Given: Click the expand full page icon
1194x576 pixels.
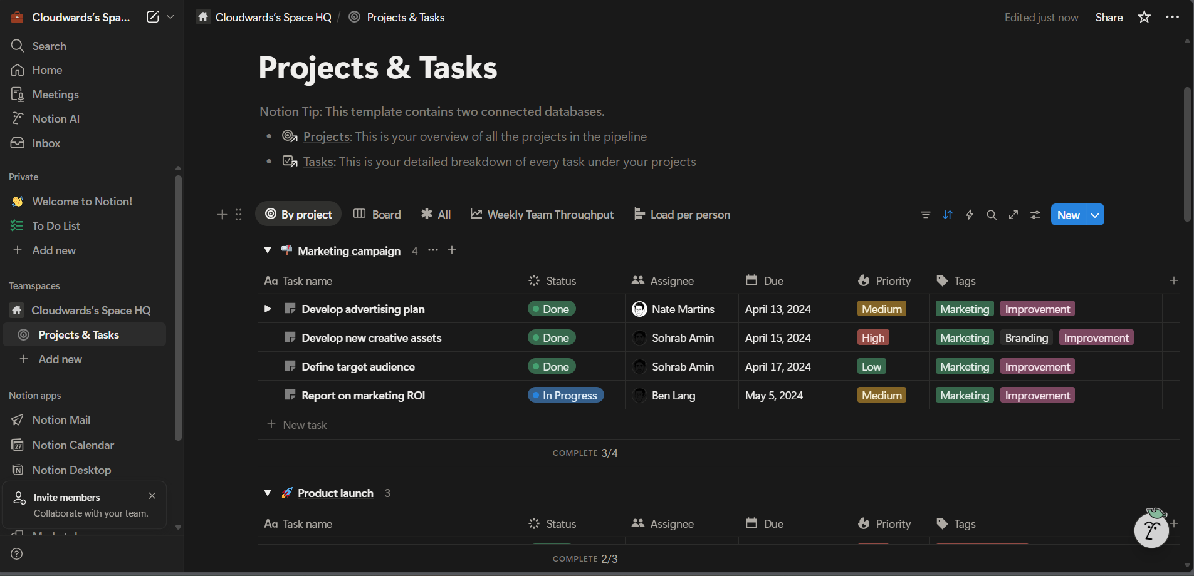Looking at the screenshot, I should (x=1013, y=215).
